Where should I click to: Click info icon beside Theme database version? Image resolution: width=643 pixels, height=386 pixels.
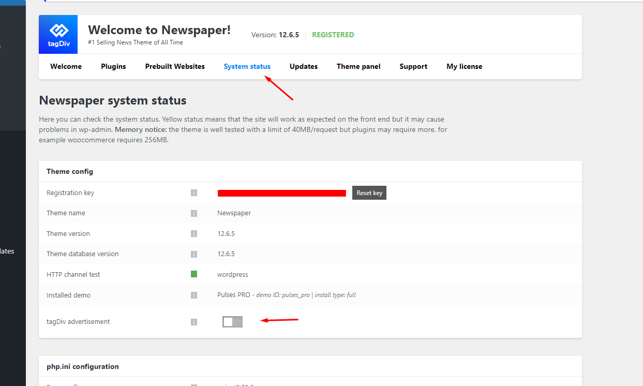[194, 254]
